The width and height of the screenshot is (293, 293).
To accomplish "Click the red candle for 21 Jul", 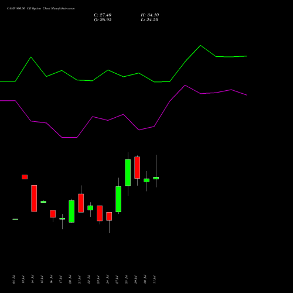I will click(x=81, y=203).
